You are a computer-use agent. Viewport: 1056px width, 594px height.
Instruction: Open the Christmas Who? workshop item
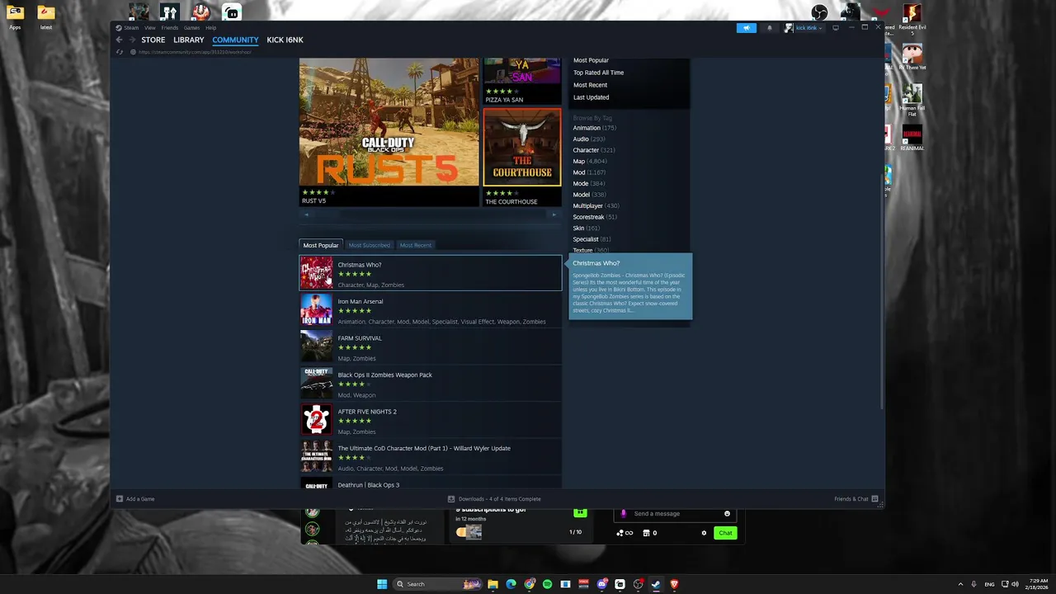pyautogui.click(x=430, y=273)
